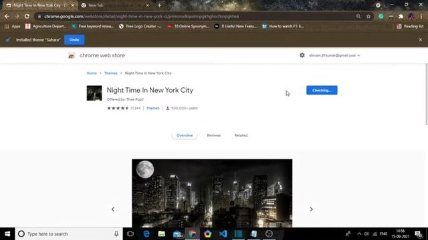Viewport: 428px width, 240px height.
Task: Show previous screenshot with left arrow
Action: (x=113, y=209)
